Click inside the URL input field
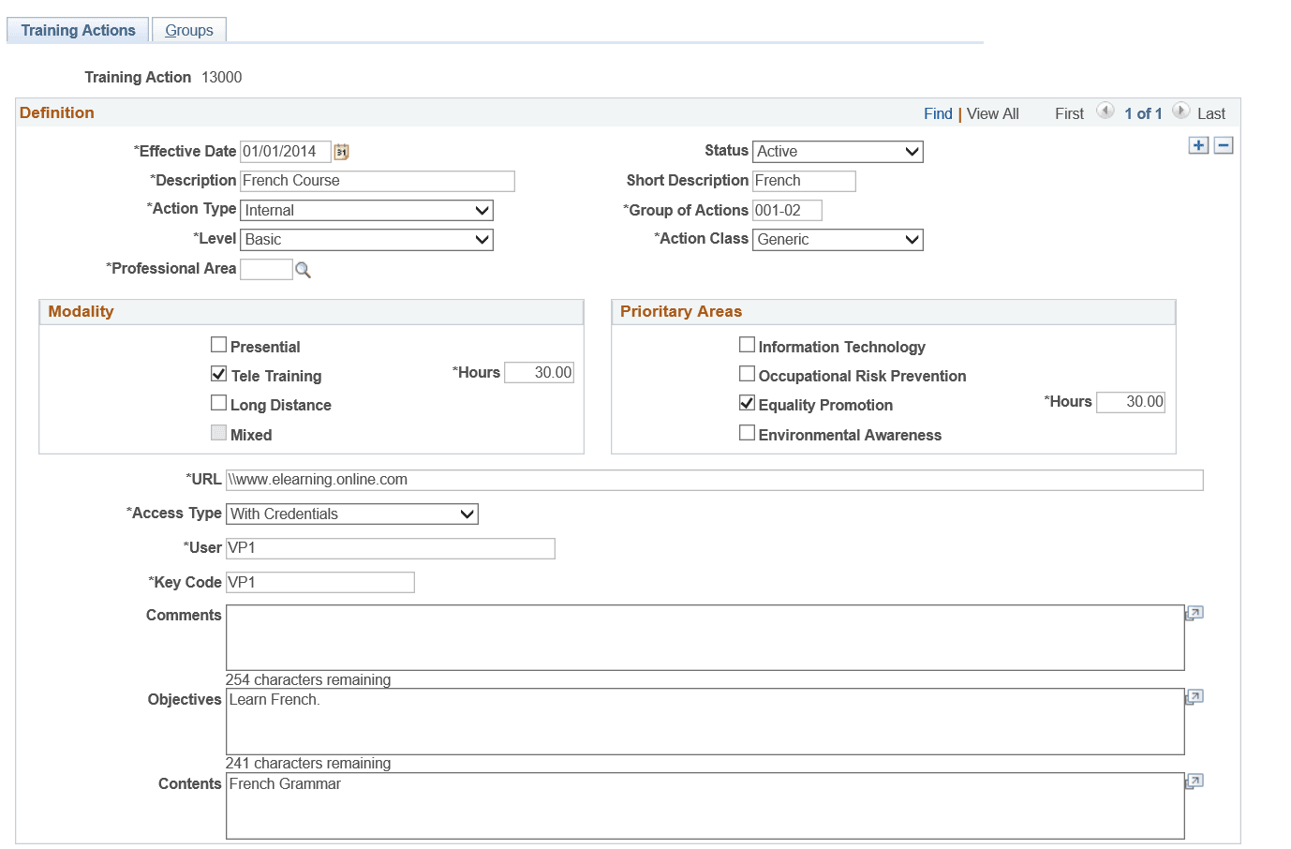Screen dimensions: 1291x849 point(656,479)
